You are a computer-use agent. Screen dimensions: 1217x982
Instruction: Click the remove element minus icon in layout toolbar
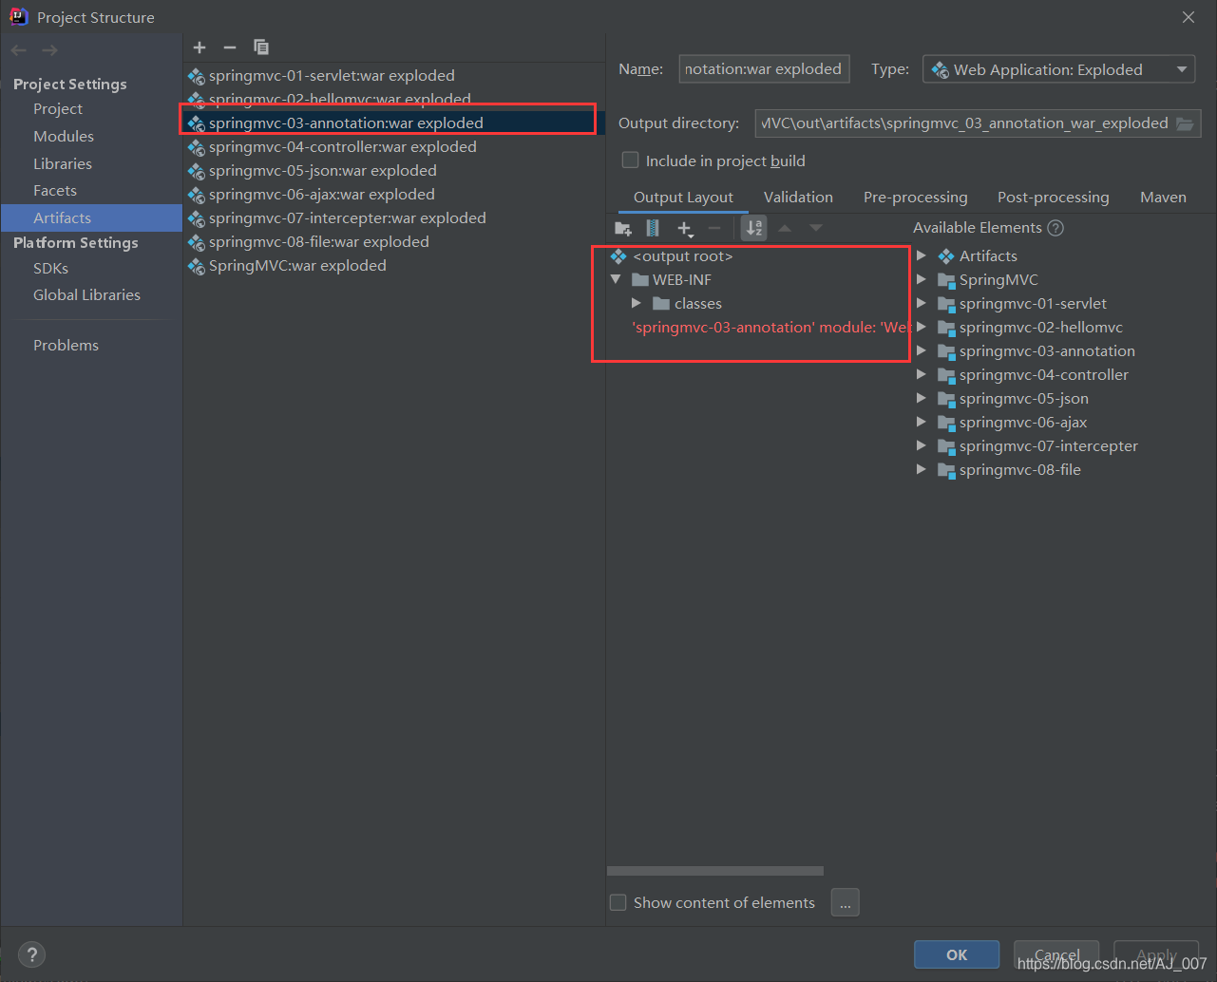(x=714, y=228)
